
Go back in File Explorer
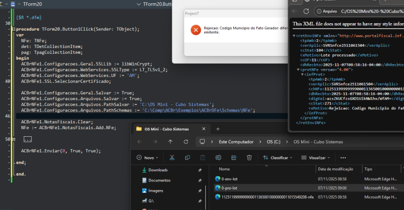140,142
